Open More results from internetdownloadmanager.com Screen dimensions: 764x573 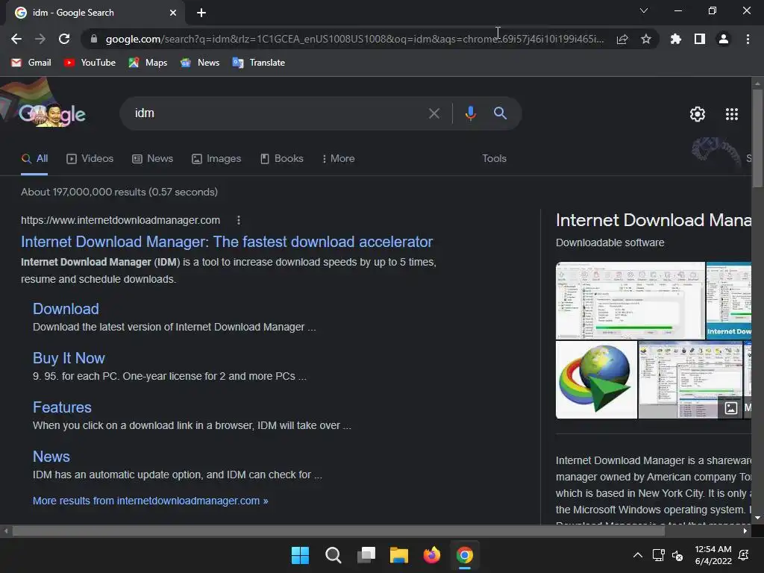150,501
